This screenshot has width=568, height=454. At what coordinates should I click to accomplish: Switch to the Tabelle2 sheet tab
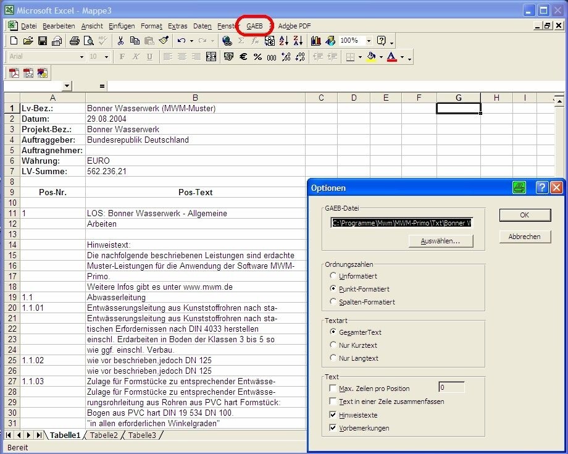[x=104, y=435]
